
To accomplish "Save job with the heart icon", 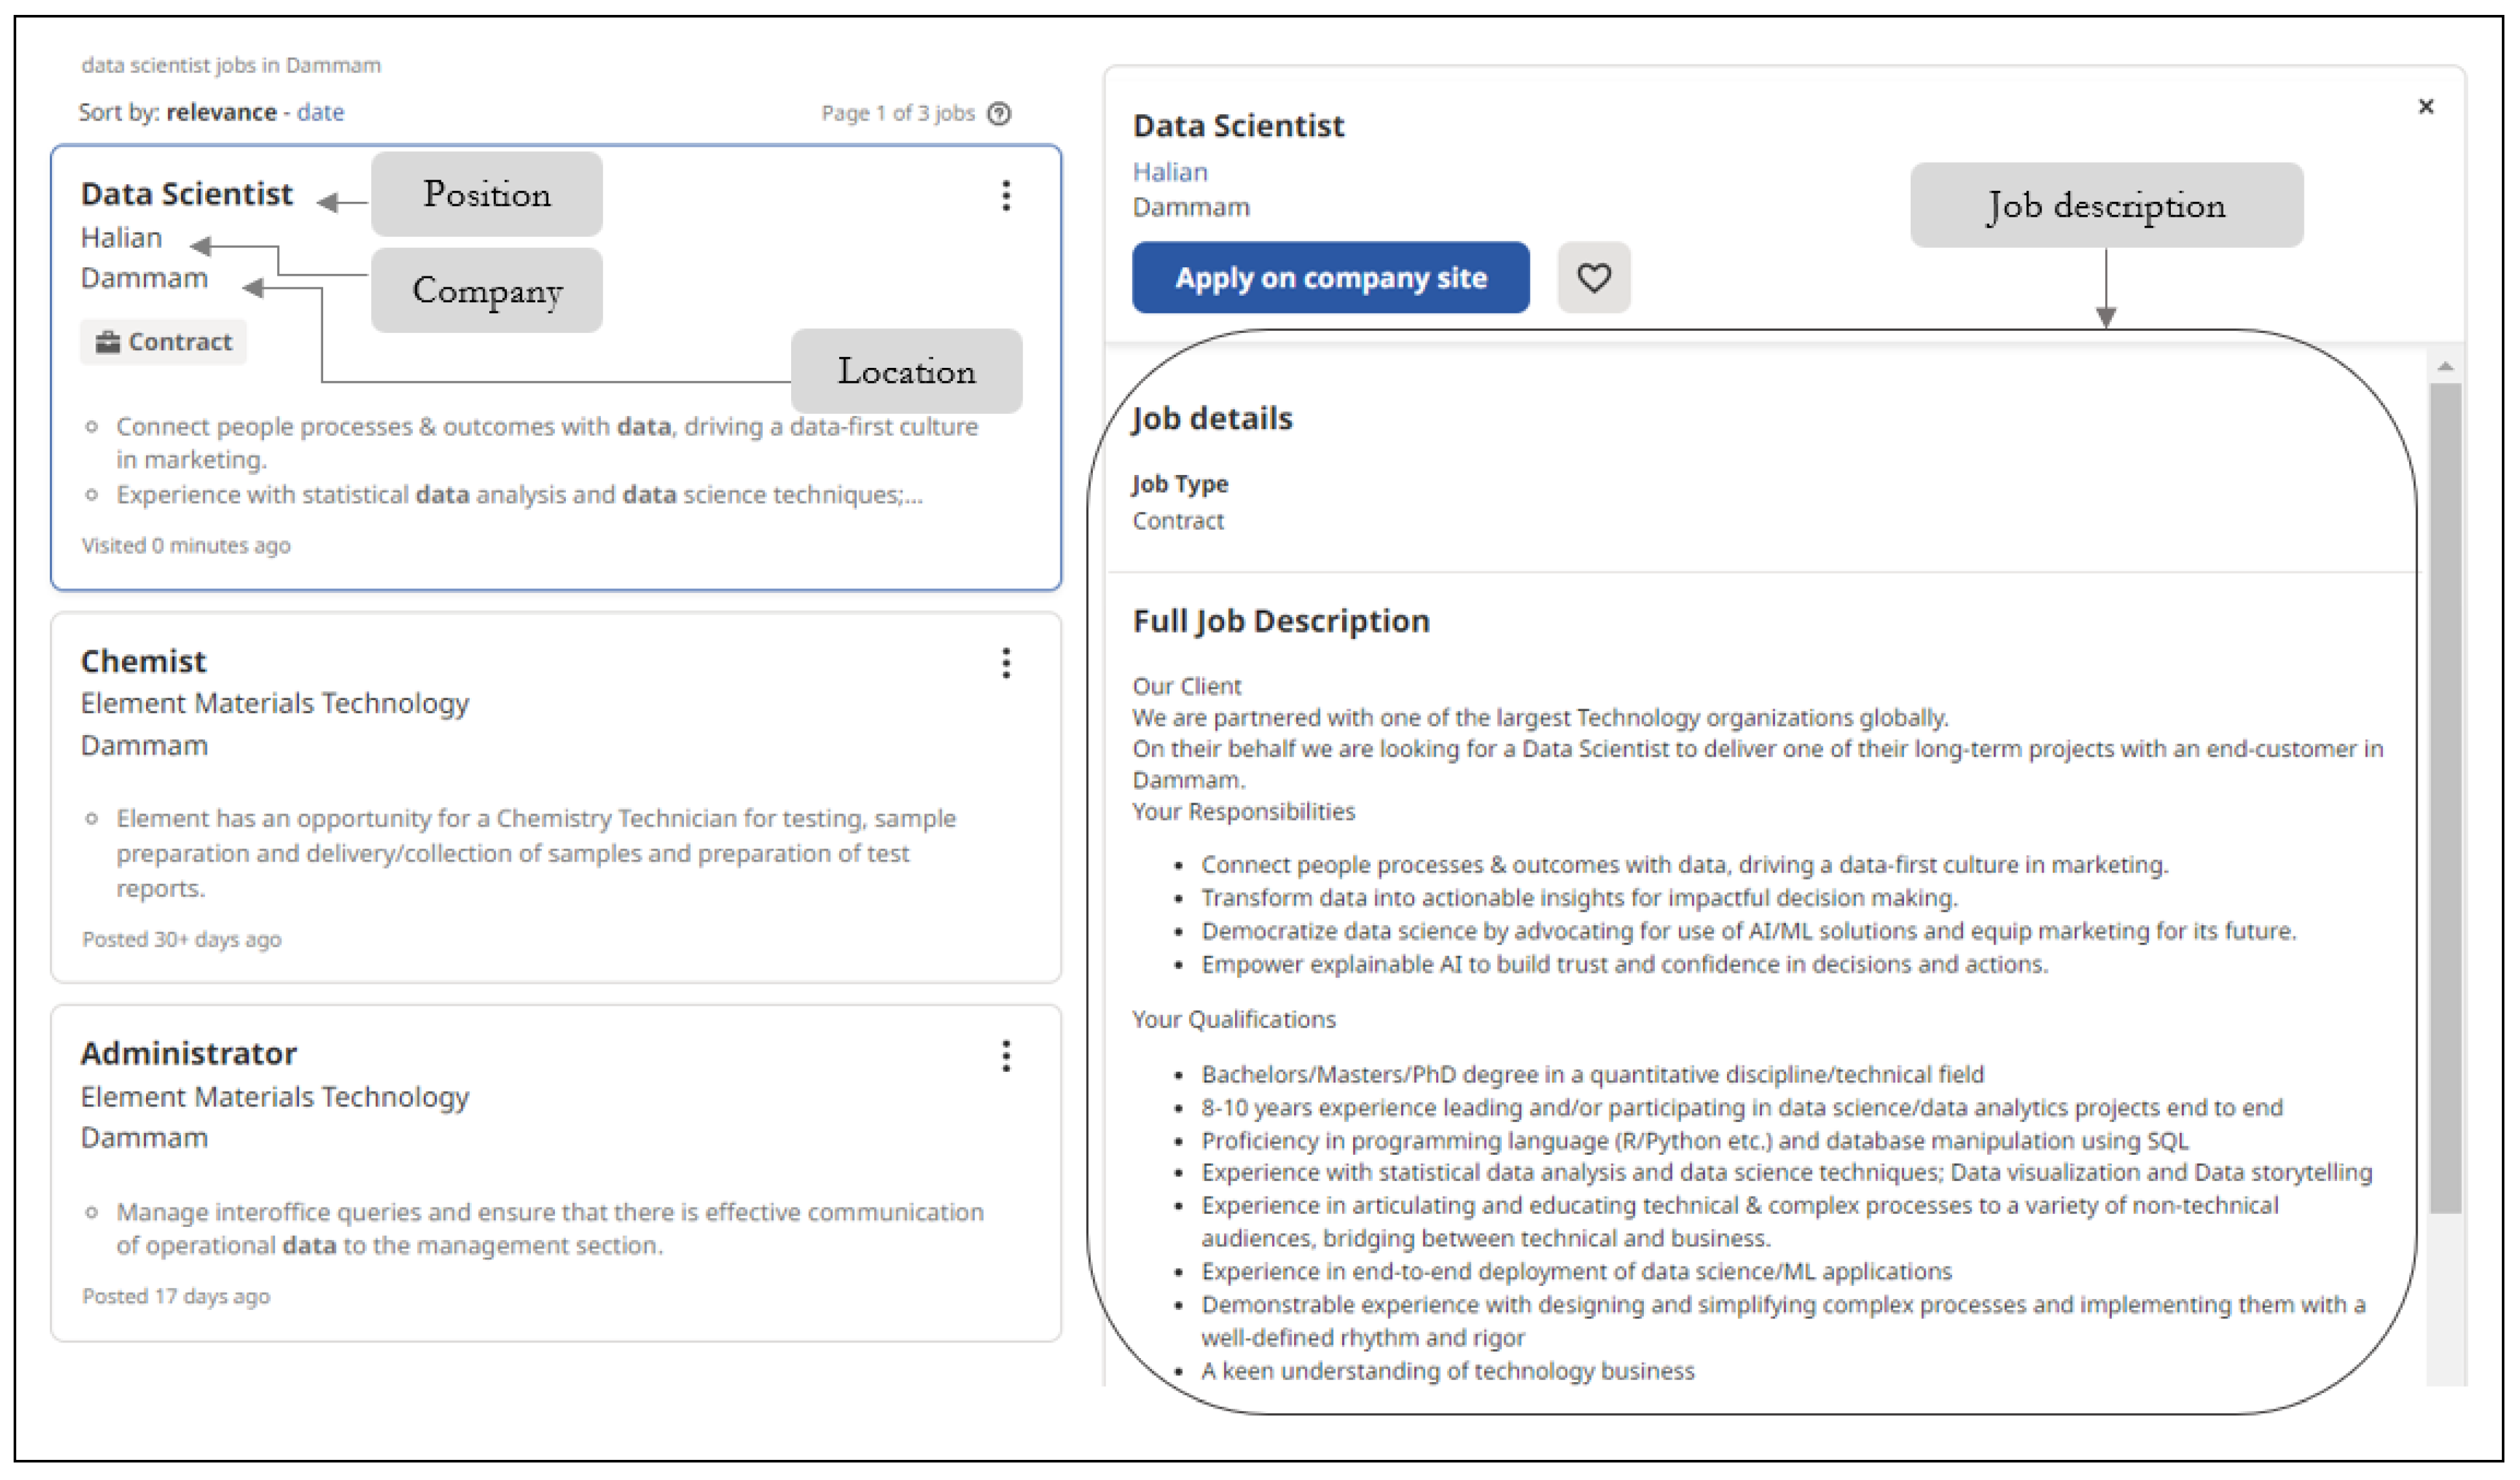I will point(1593,277).
